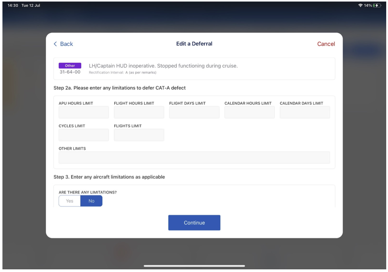The height and width of the screenshot is (272, 388).
Task: Click into Flight Hours Limit field
Action: pos(139,112)
